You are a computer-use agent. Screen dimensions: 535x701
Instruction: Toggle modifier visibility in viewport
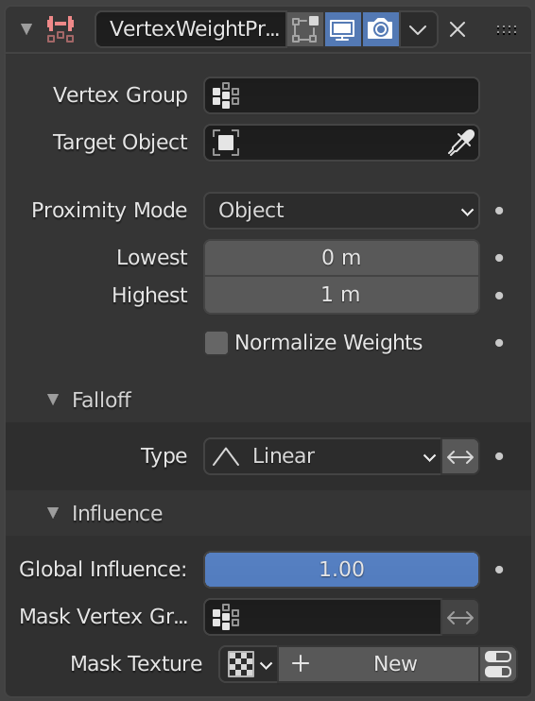click(343, 29)
